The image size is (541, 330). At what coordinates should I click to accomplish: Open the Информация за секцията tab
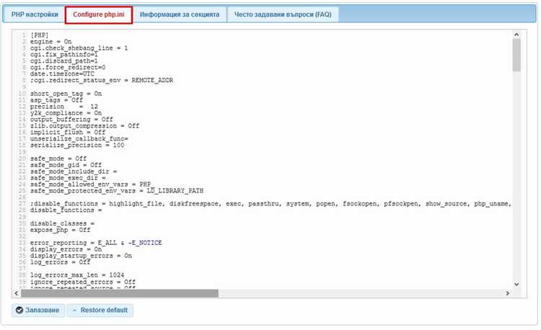(x=180, y=15)
